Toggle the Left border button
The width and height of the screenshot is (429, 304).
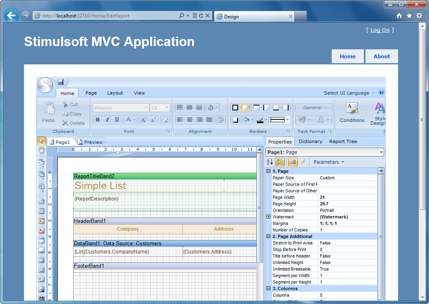(266, 108)
